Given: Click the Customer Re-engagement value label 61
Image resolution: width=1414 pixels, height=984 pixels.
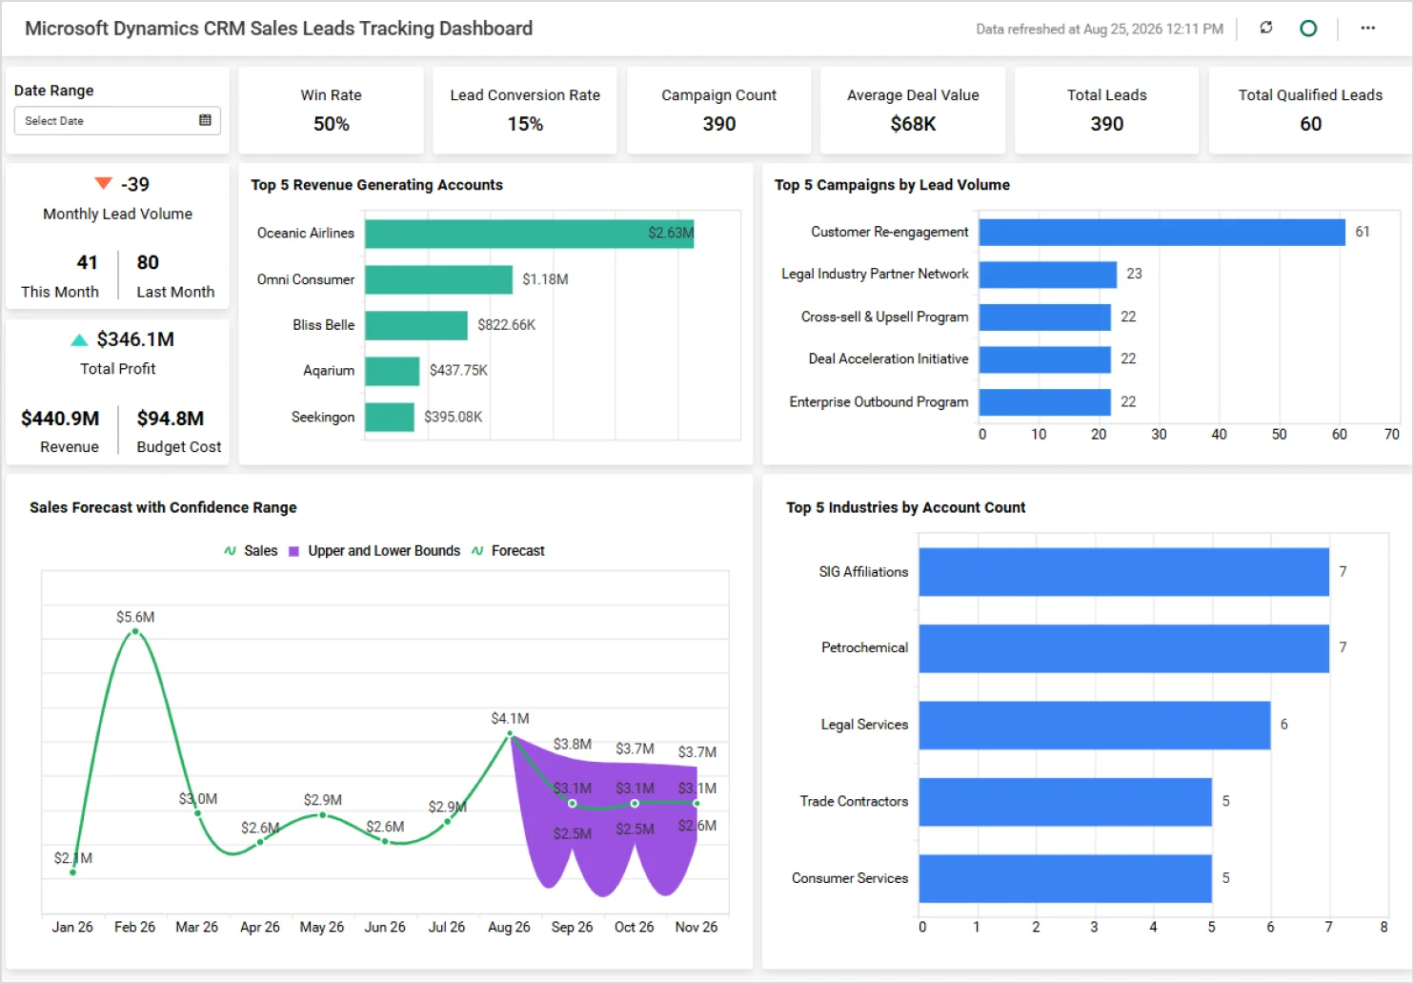Looking at the screenshot, I should click(1363, 232).
